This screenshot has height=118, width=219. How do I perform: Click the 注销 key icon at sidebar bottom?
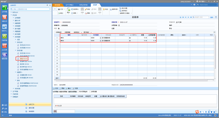click(3, 109)
